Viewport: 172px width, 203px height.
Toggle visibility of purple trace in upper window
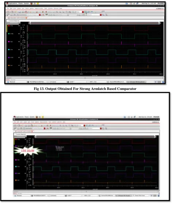[19, 57]
